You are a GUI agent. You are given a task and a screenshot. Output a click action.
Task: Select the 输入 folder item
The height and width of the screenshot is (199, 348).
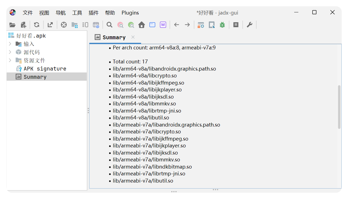pos(25,44)
